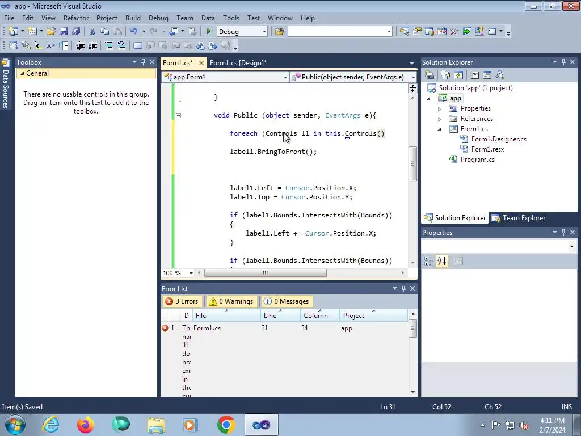The image size is (581, 436).
Task: Switch Properties panel to Categorized view
Action: (x=429, y=261)
